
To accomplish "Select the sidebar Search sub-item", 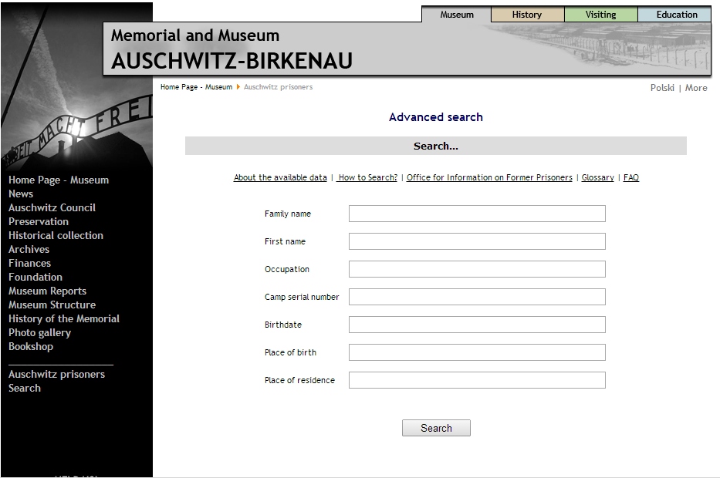I will coord(25,388).
